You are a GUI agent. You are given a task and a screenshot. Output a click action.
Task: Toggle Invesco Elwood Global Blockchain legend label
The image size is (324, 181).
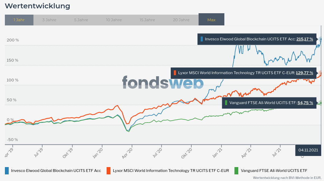pos(56,171)
